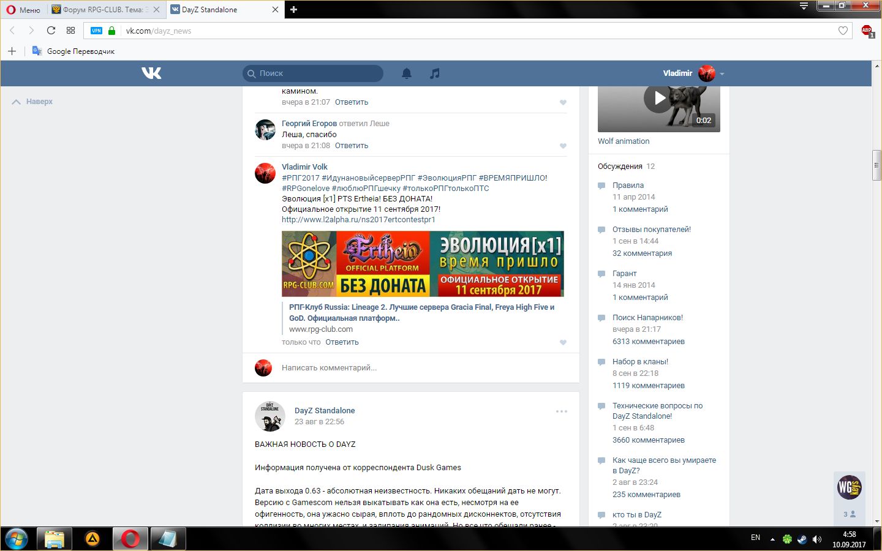Reply to the 21:07 comment

pyautogui.click(x=352, y=102)
